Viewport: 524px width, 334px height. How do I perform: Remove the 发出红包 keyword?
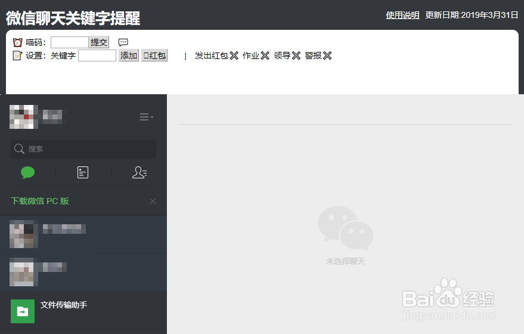(234, 55)
